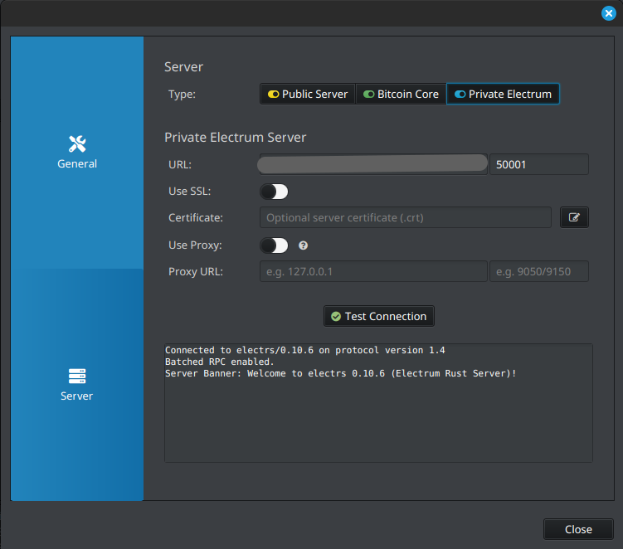Click the connection test output text area
This screenshot has height=549, width=623.
tap(378, 403)
